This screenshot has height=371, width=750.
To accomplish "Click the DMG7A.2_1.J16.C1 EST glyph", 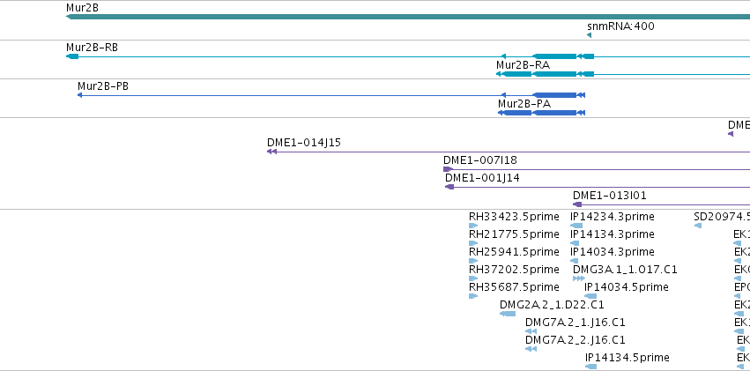I will coord(531,330).
